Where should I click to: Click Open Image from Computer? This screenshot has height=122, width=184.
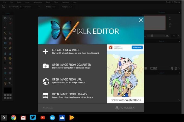point(67,66)
